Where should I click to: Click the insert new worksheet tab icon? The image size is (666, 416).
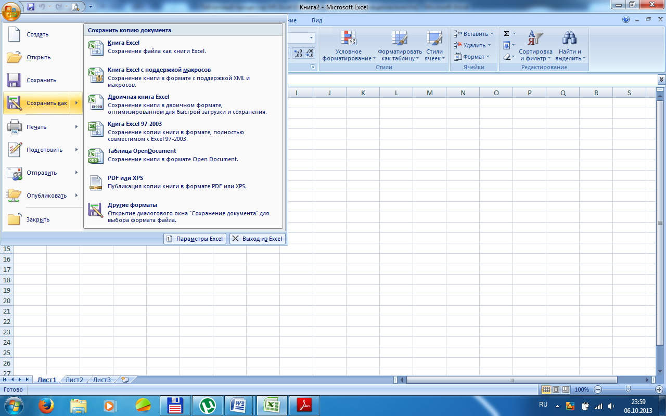tap(125, 380)
